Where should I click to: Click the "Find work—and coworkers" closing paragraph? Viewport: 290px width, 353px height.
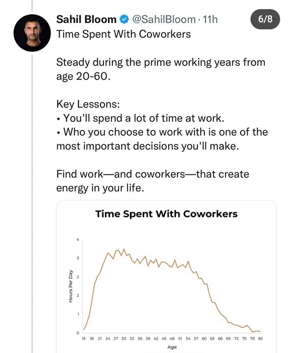pos(153,180)
